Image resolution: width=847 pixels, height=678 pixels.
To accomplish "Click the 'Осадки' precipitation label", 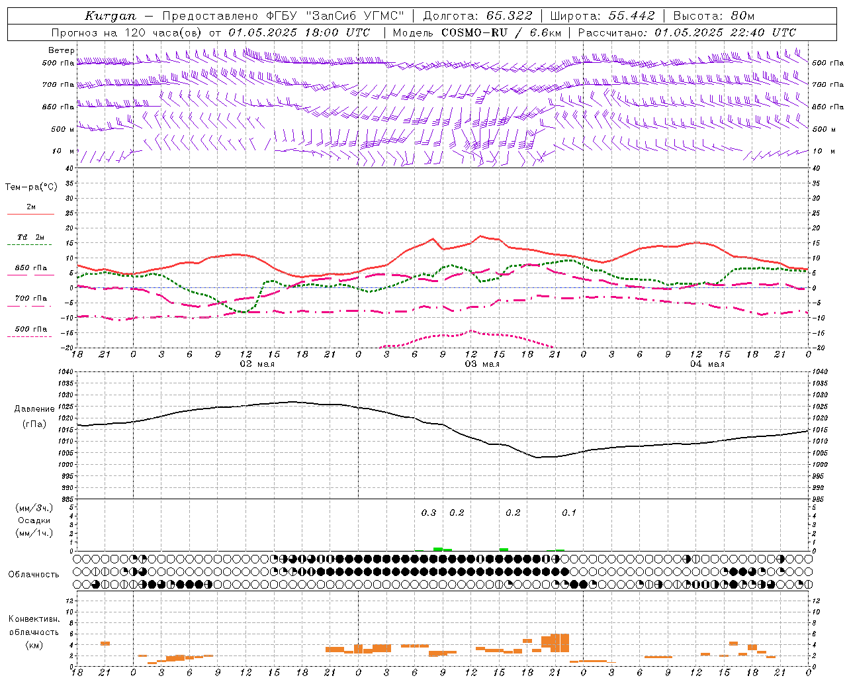I will tap(34, 520).
